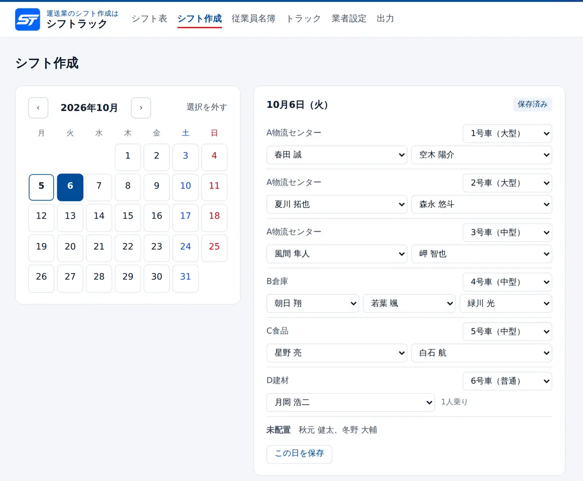Select October 1 in the calendar

[128, 157]
